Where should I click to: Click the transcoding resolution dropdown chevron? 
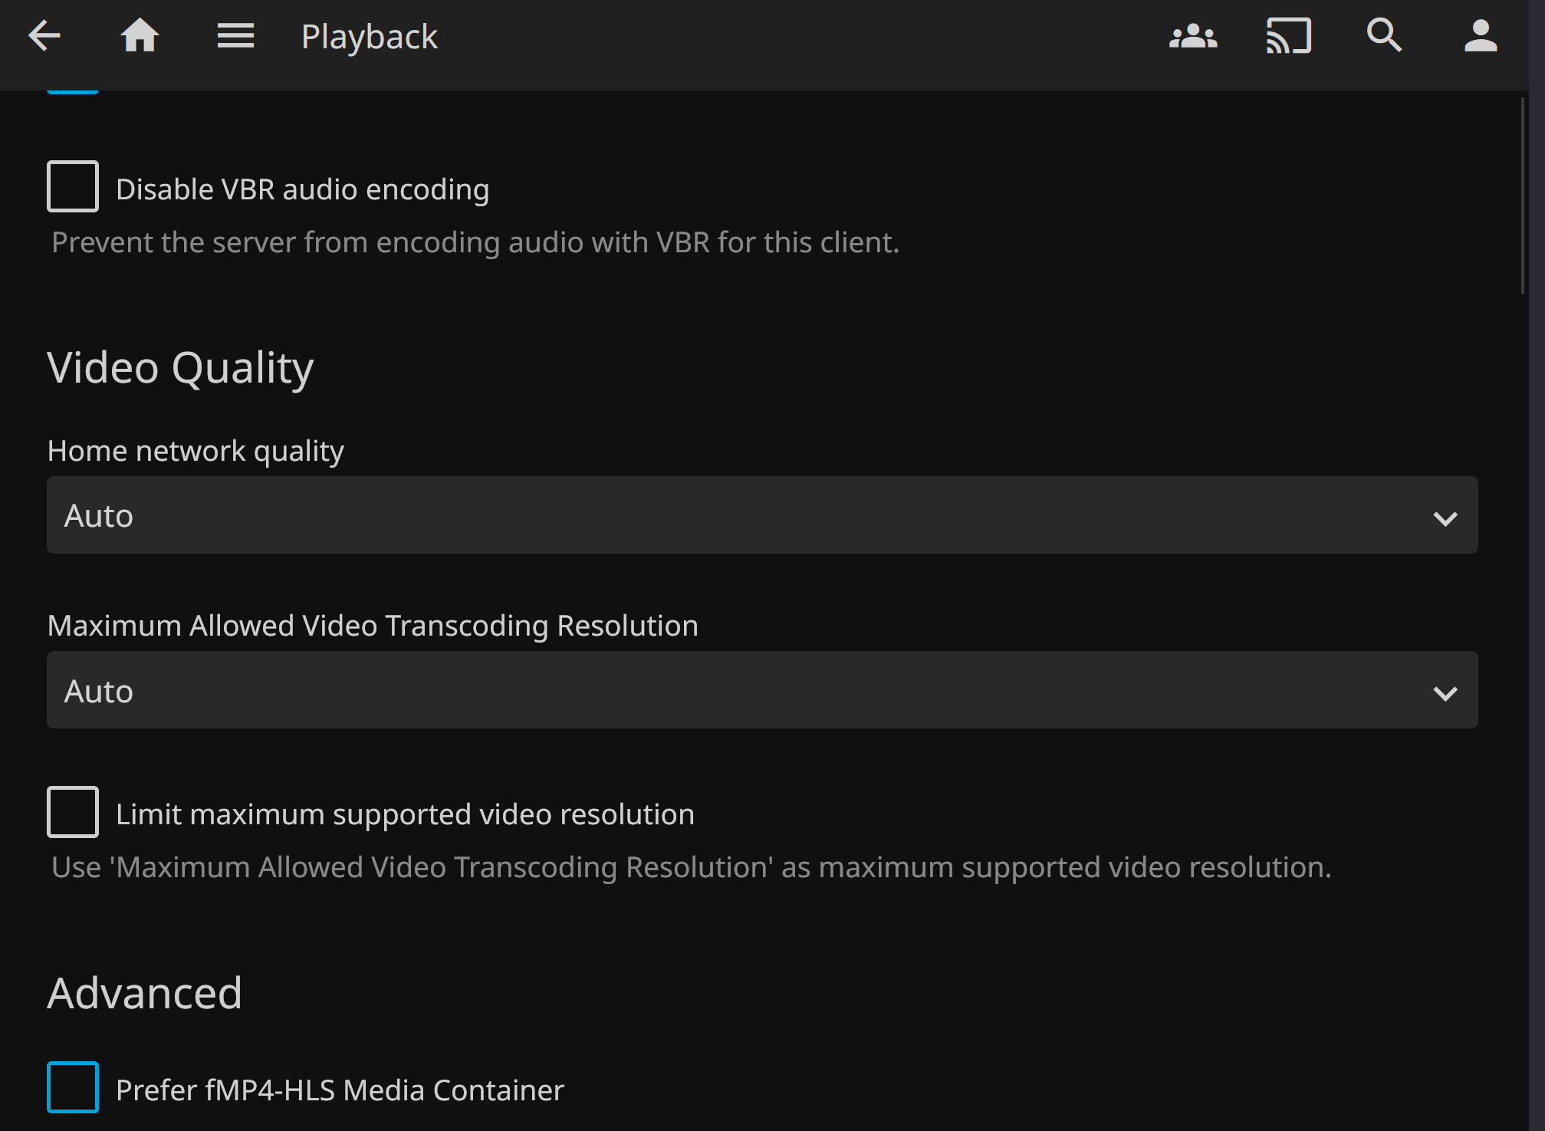1445,694
